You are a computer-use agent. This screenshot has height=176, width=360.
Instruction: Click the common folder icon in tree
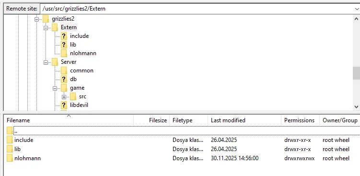tap(64, 70)
